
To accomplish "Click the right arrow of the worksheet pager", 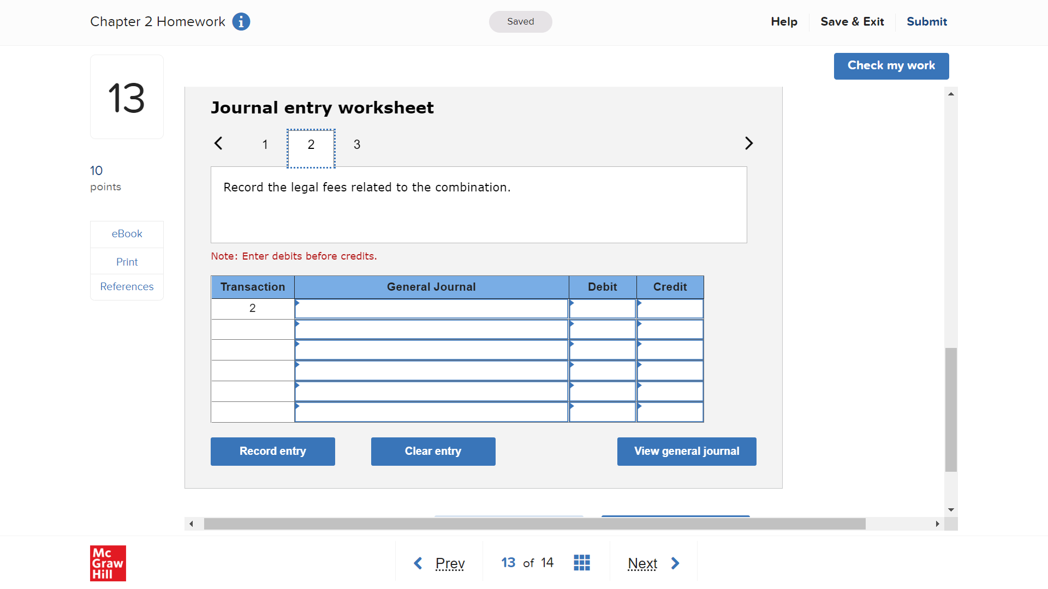I will [749, 143].
